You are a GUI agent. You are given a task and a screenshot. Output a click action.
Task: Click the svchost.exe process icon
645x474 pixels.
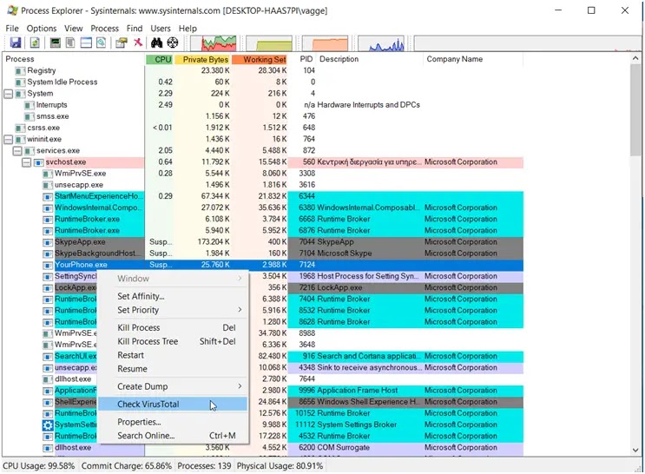click(38, 162)
